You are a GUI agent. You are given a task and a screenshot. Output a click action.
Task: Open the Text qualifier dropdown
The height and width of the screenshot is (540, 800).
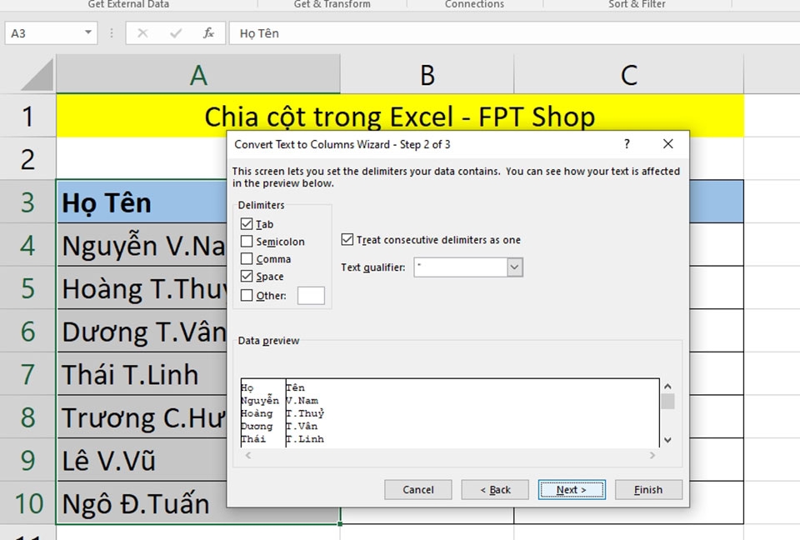click(515, 267)
